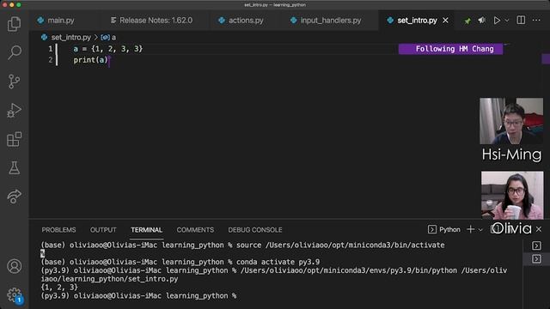Click terminal output {1, 2, 3}

click(x=59, y=288)
